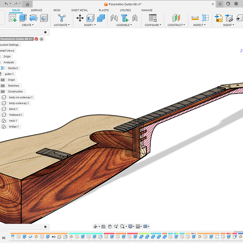Open the Job Status clock icon
Screen dimensions: 243x243
tap(236, 4)
